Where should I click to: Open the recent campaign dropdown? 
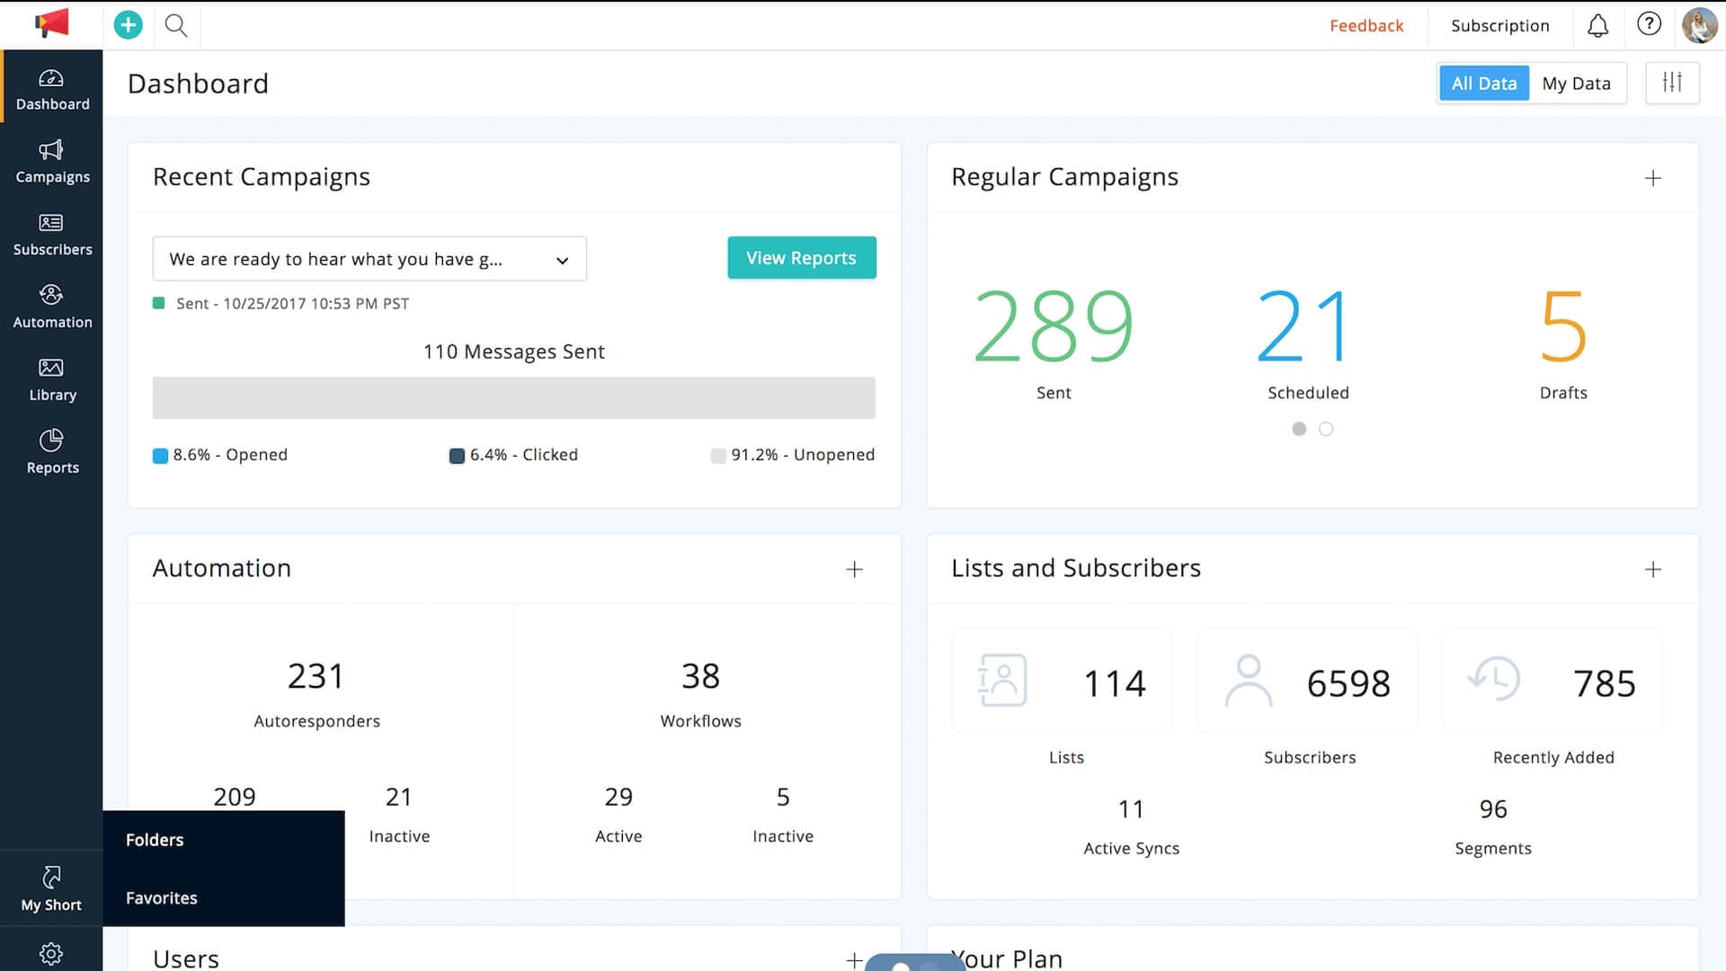tap(369, 259)
